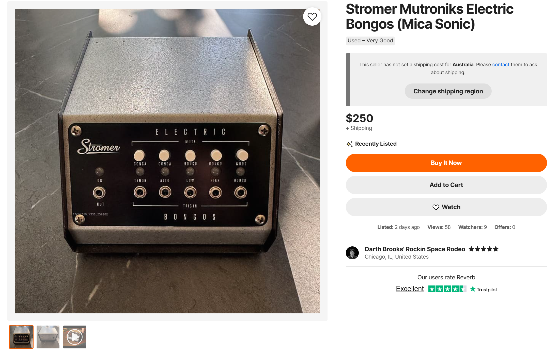Play the listing video thumbnail
Viewport: 559px width, 355px height.
click(x=75, y=337)
